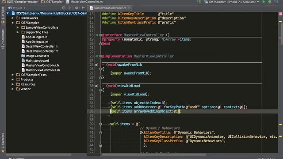Fold the awakeFromNib body at line 26
The height and width of the screenshot is (159, 283).
(100, 69)
